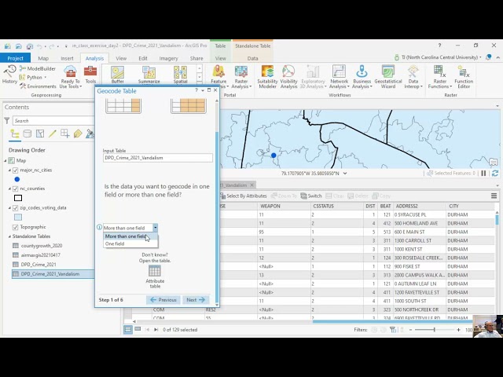Refresh the map view
The image size is (503, 377).
tap(495, 174)
